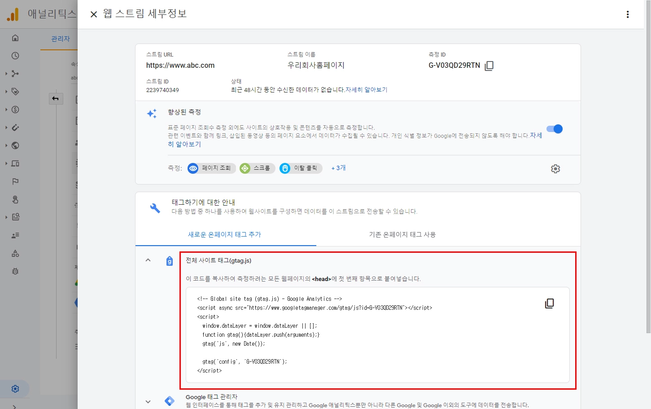Image resolution: width=651 pixels, height=409 pixels.
Task: Copy the measurement ID G-V03QD29RTN
Action: pyautogui.click(x=489, y=66)
